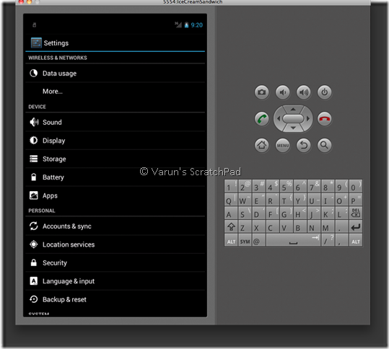Image resolution: width=389 pixels, height=349 pixels.
Task: Open Accounts & sync settings
Action: coord(115,226)
